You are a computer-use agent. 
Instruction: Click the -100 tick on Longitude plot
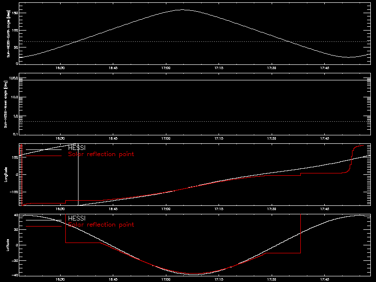[14, 192]
